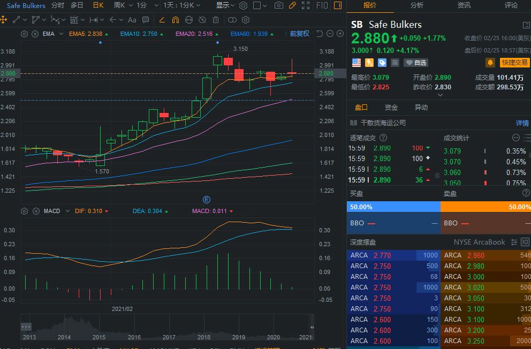Open 快捷交易 quick trade
The image size is (531, 349).
pos(514,62)
